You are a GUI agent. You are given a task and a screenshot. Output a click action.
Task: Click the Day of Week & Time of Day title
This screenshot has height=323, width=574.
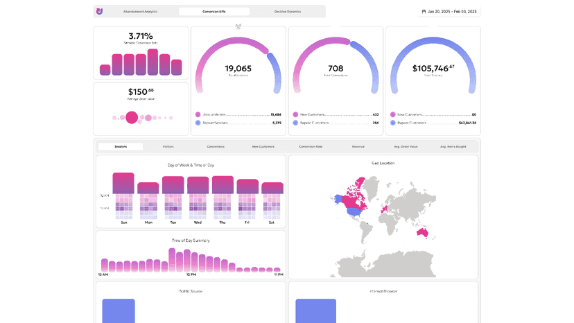[x=191, y=165]
